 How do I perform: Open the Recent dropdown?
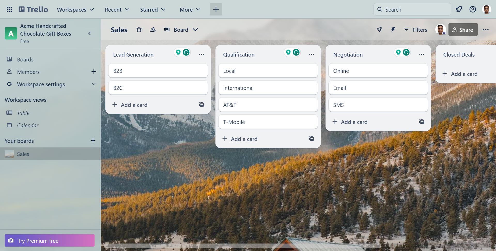click(x=117, y=10)
